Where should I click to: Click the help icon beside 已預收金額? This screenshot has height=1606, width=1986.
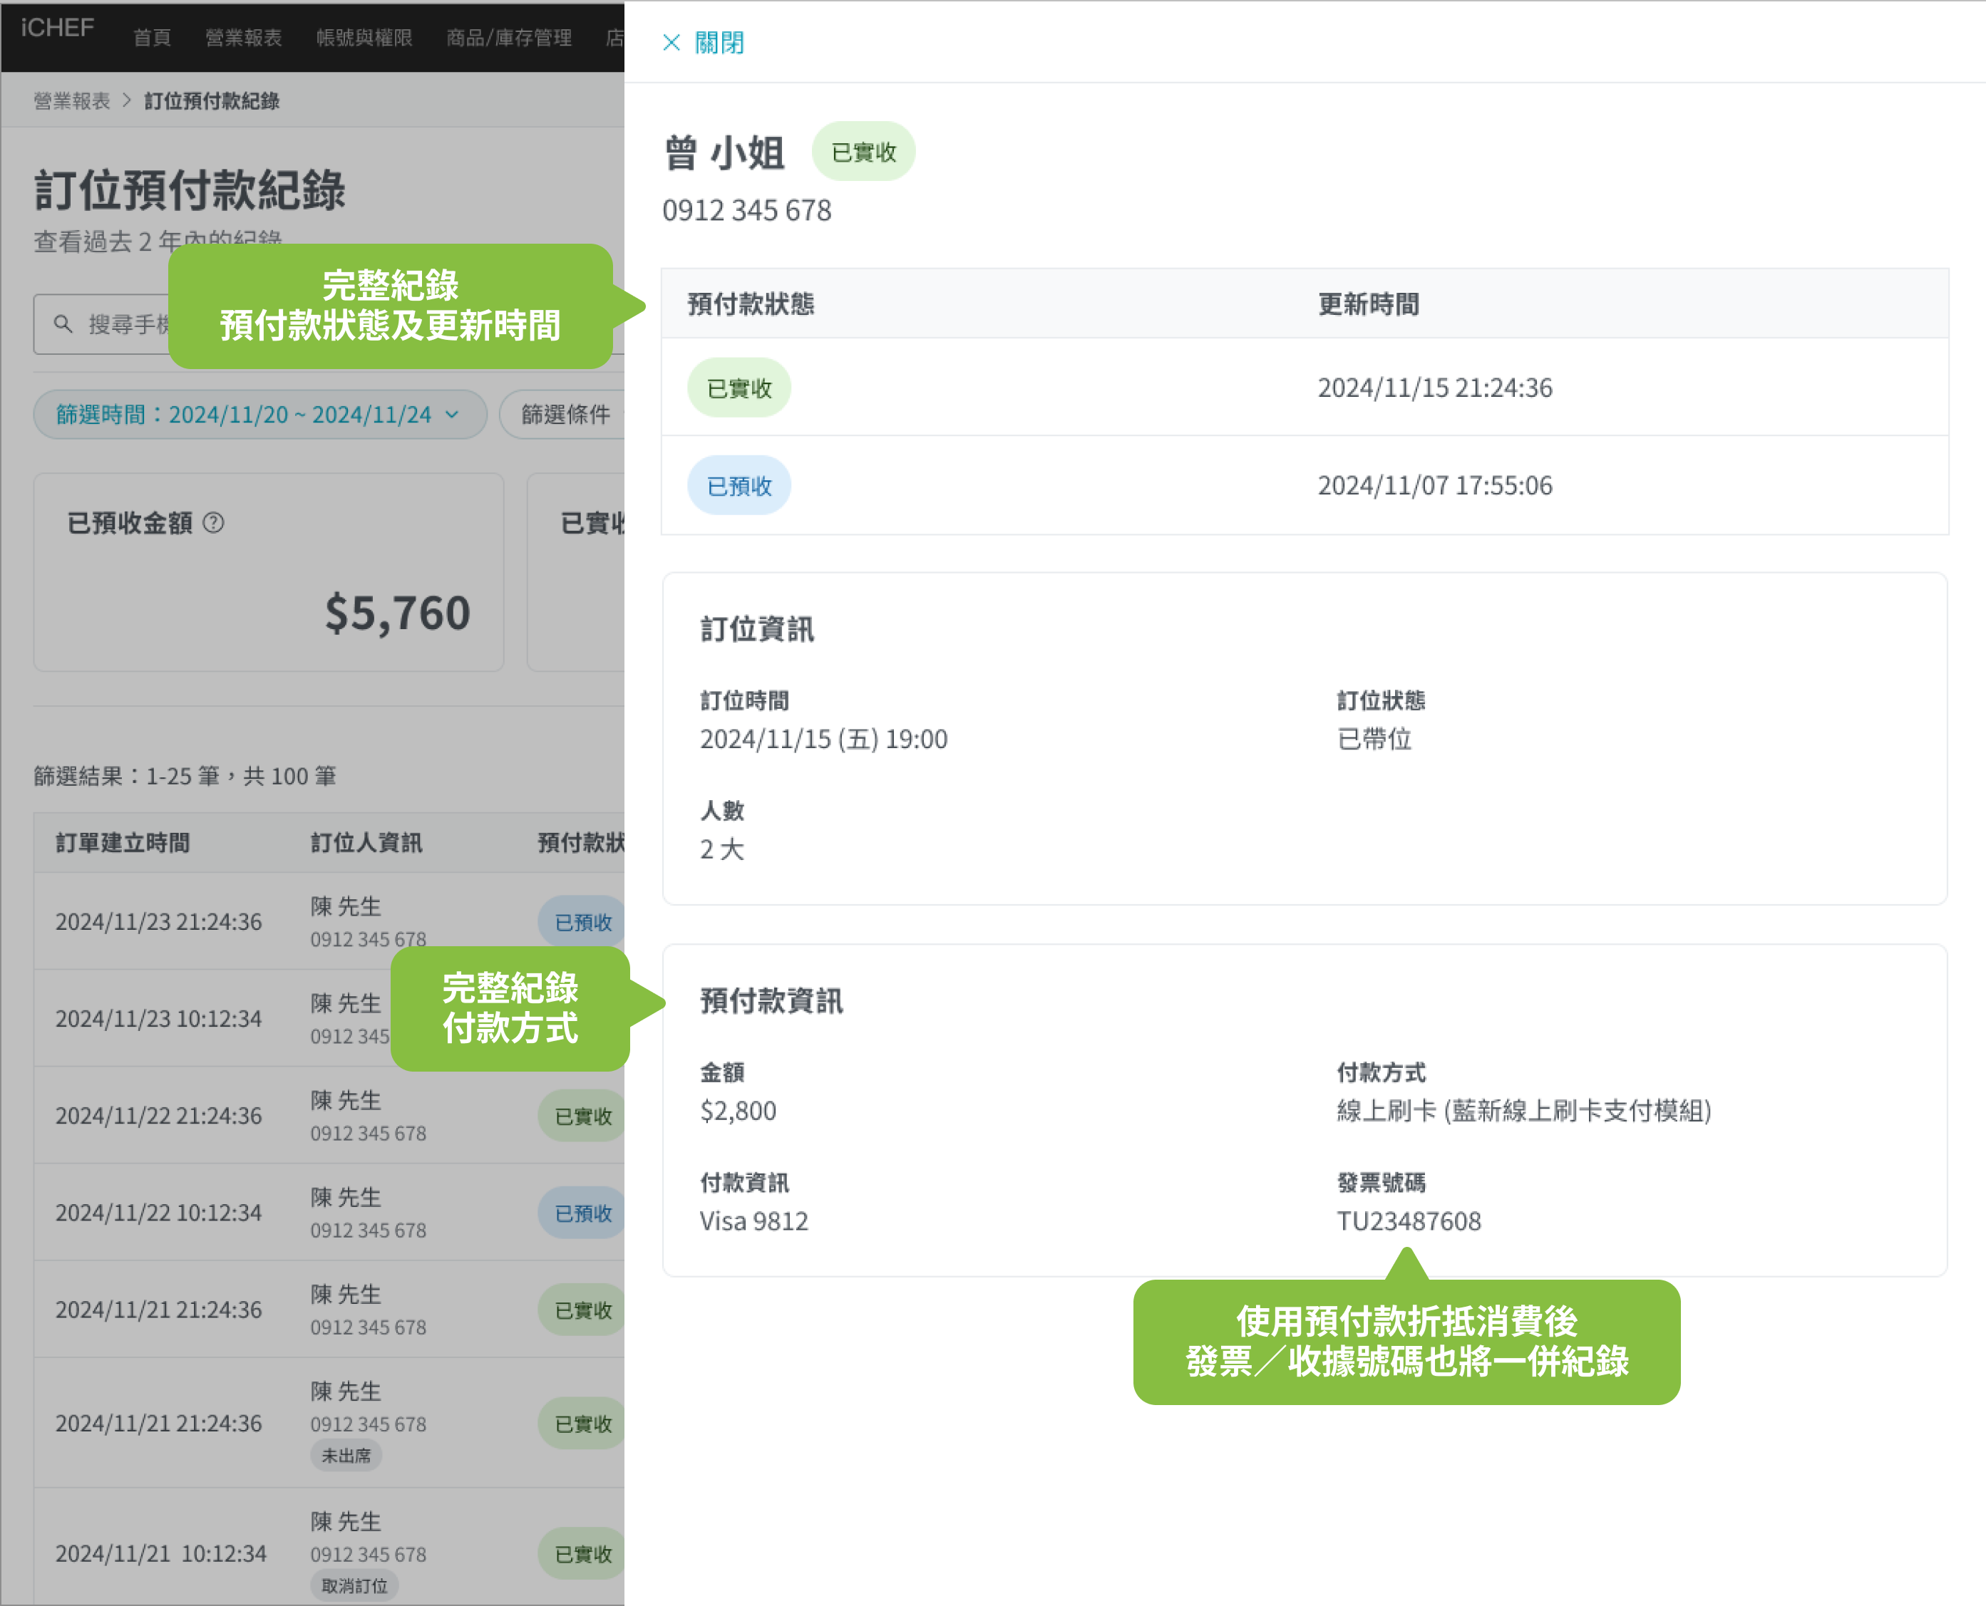tap(214, 523)
